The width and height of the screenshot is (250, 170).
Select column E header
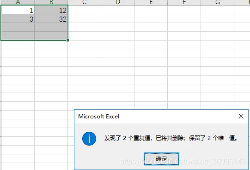(x=151, y=2)
